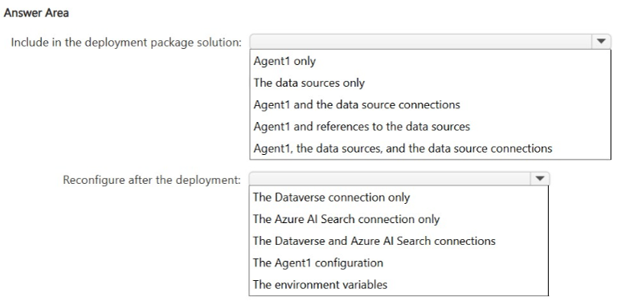Select the 'Agent1 only' option
The height and width of the screenshot is (305, 621).
point(430,61)
